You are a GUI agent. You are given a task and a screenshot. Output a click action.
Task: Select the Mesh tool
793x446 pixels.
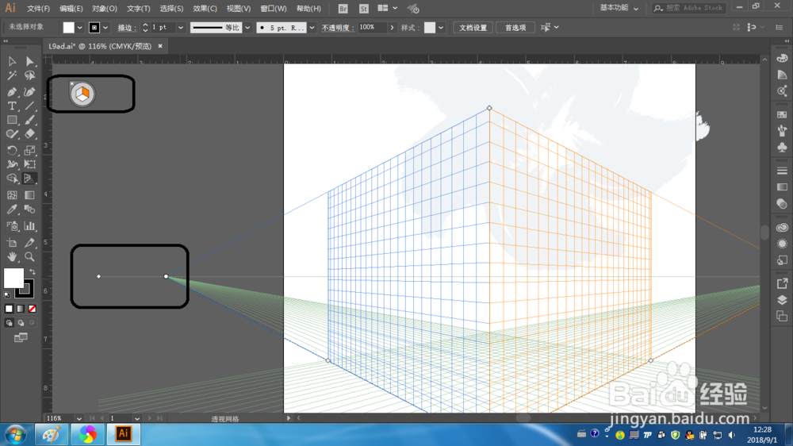(x=12, y=195)
